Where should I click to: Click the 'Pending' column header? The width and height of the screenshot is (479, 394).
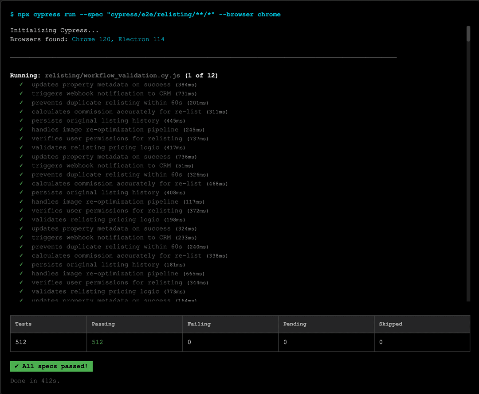click(x=295, y=324)
